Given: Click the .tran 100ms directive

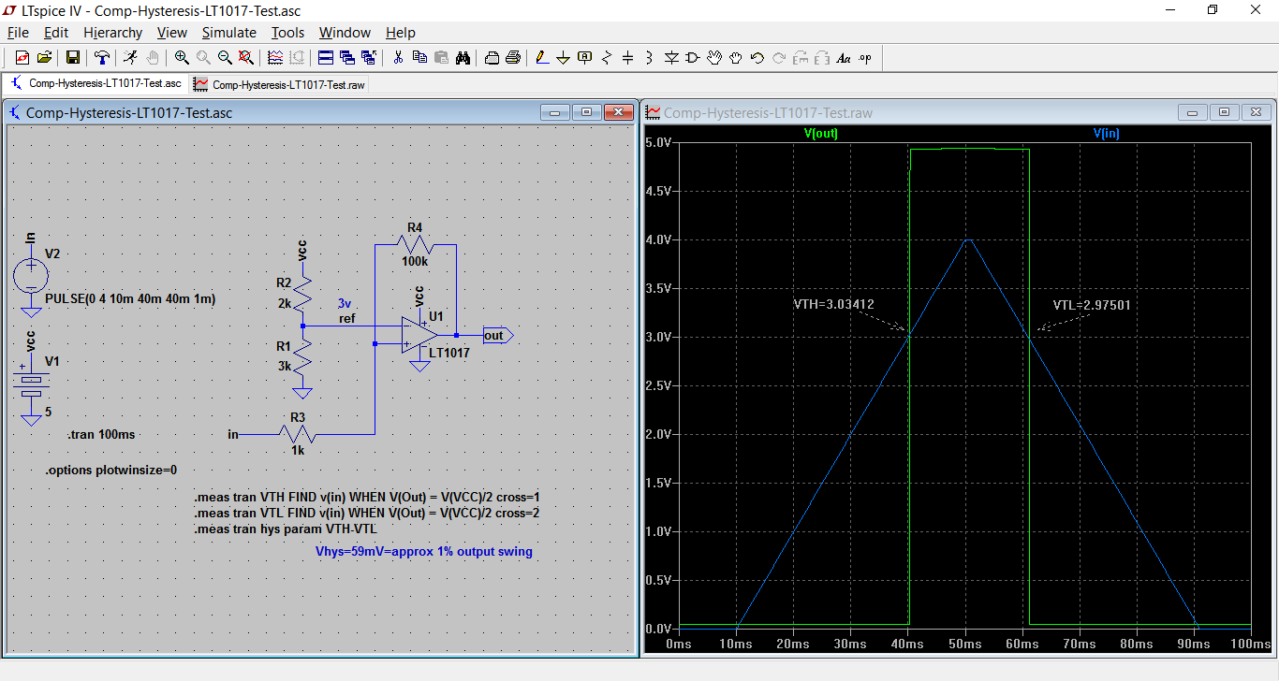Looking at the screenshot, I should coord(101,435).
